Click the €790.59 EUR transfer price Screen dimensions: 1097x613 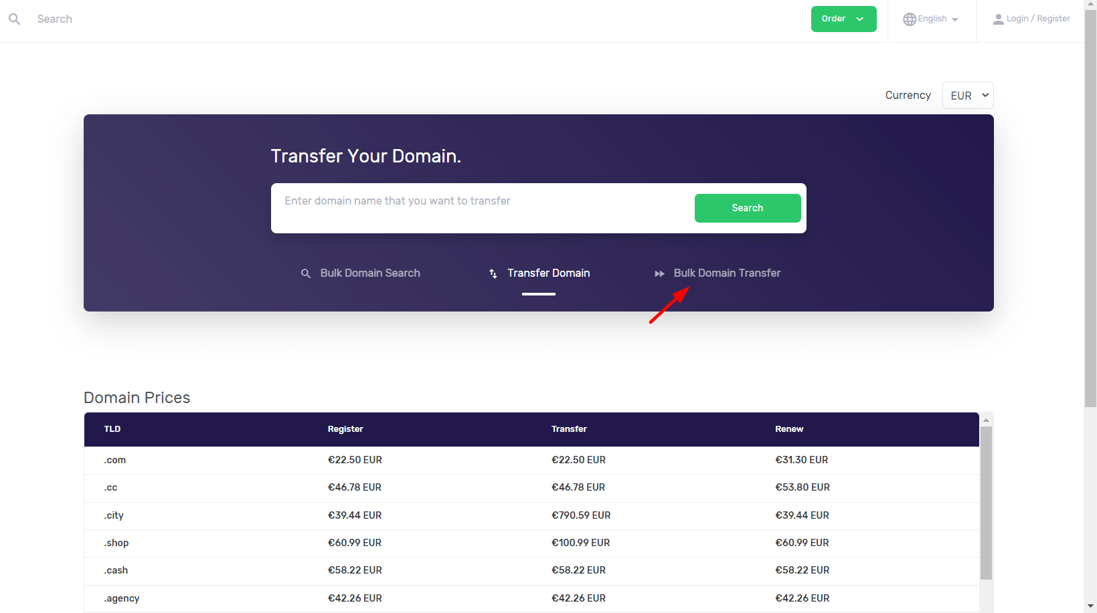point(581,515)
